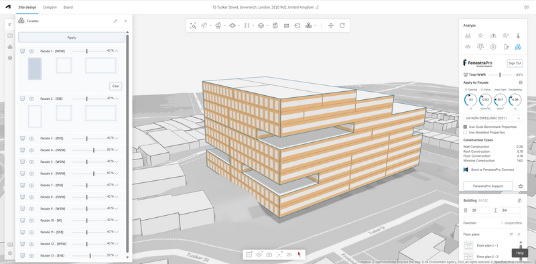This screenshot has height=264, width=536.
Task: Select the terrain surface tool
Action: coord(232,25)
